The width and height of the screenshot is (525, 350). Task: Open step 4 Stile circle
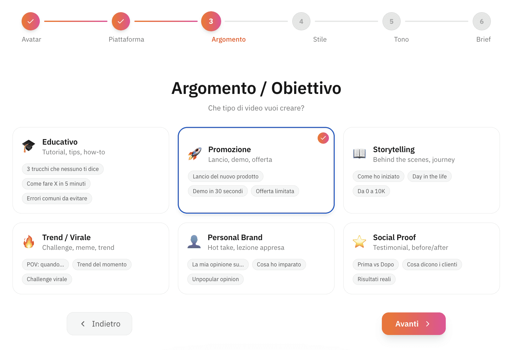301,21
